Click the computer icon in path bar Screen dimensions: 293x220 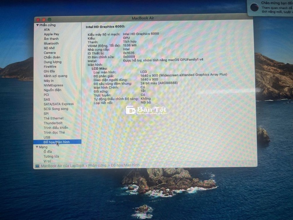37,166
